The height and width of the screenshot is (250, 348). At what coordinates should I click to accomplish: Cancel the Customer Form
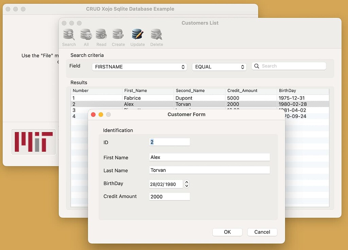coord(262,232)
